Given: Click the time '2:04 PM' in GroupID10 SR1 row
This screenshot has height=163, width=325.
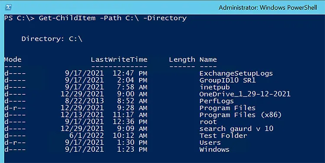Looking at the screenshot, I should [x=132, y=80].
